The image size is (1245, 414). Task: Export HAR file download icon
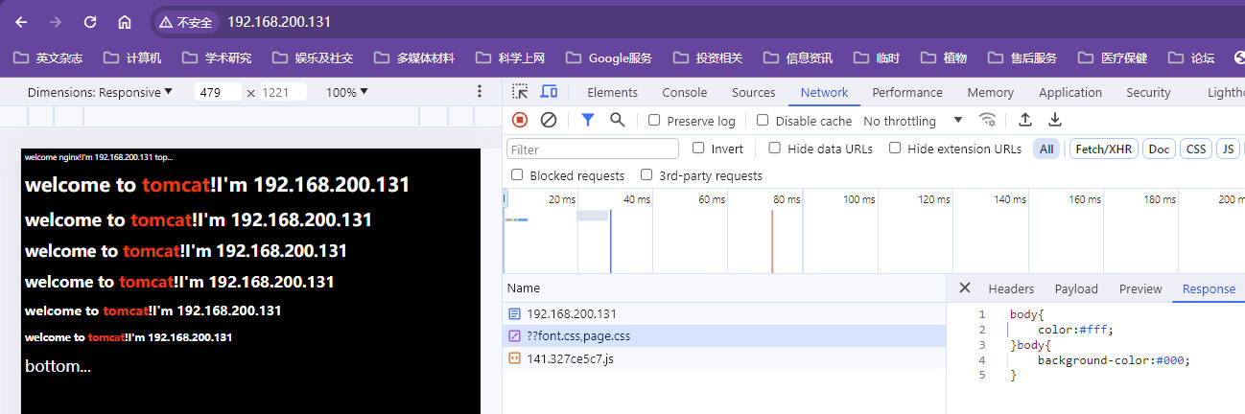[x=1055, y=120]
